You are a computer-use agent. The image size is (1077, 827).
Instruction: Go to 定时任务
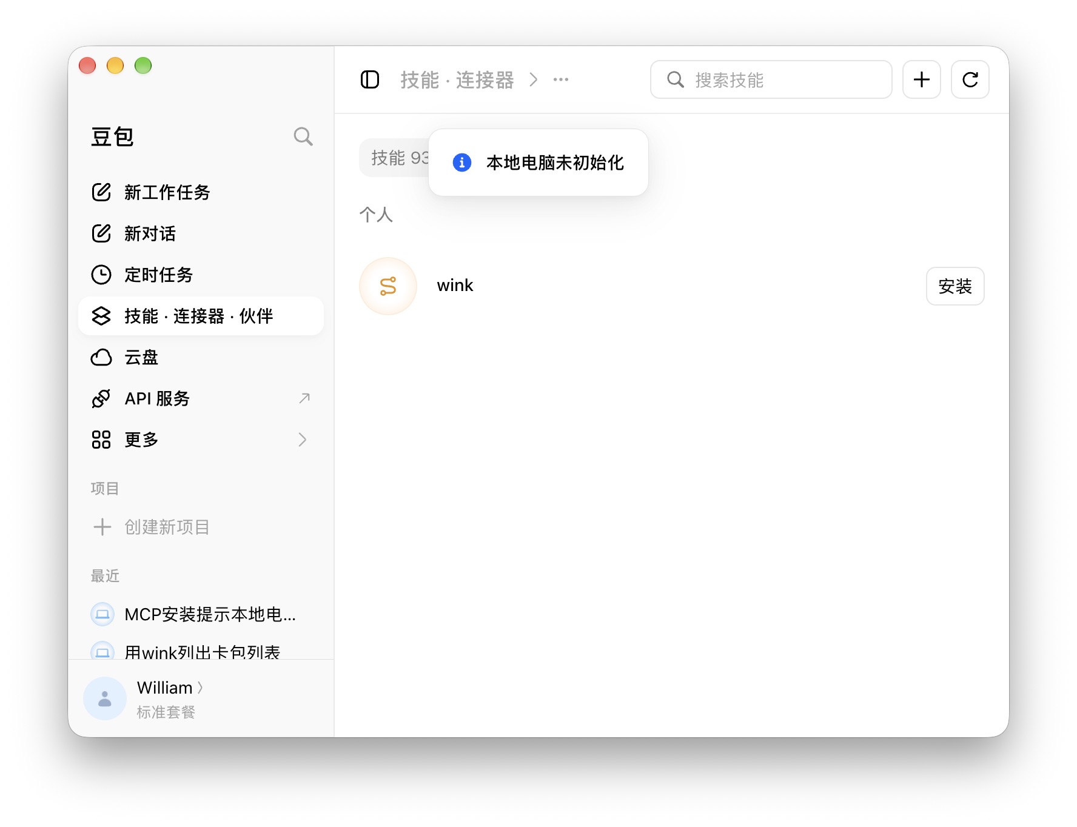point(201,275)
